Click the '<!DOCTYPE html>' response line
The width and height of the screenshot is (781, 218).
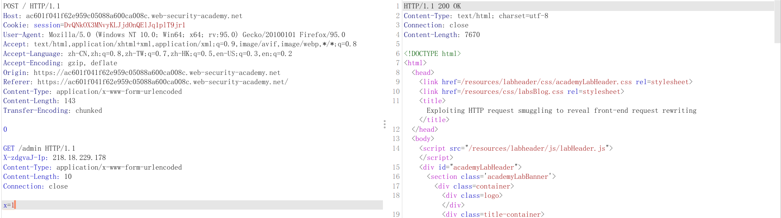pyautogui.click(x=432, y=54)
